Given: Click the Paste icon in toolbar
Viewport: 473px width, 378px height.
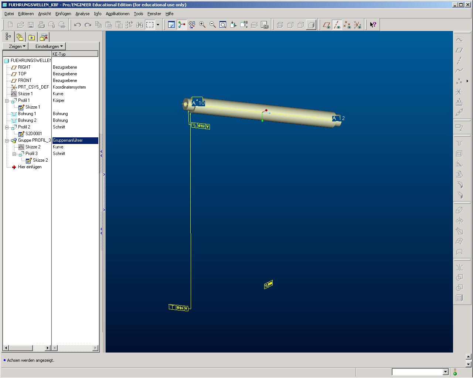Looking at the screenshot, I should [x=109, y=25].
